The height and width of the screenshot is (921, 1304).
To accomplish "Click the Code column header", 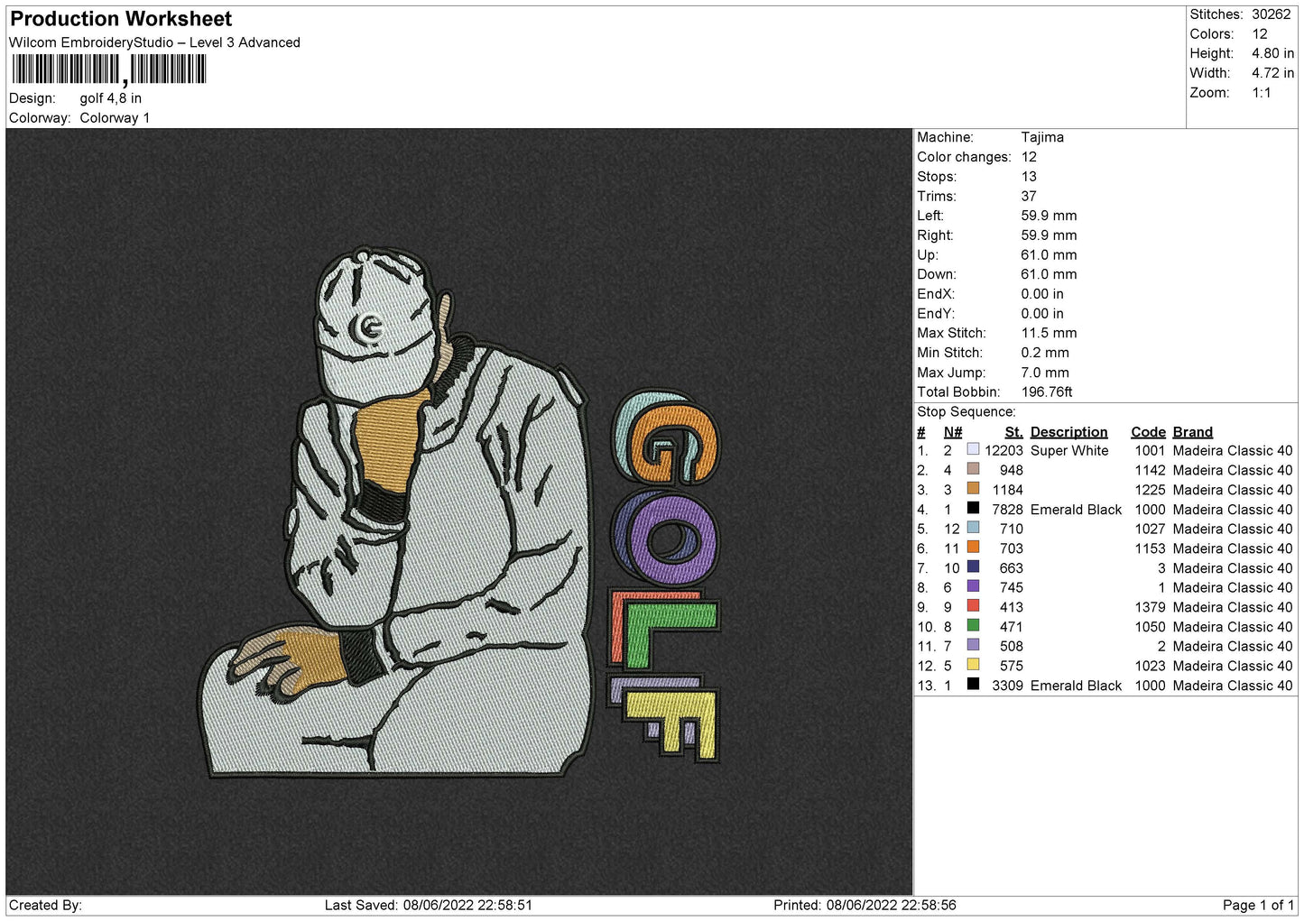I will tap(1148, 432).
